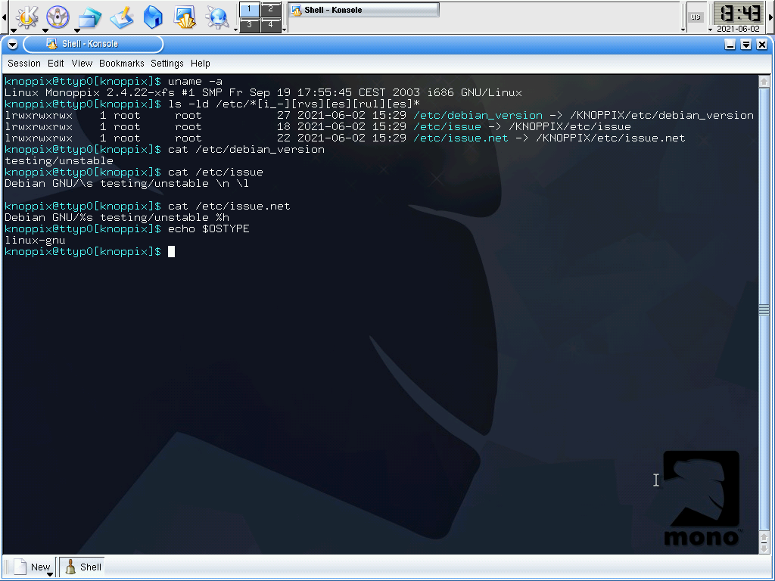The height and width of the screenshot is (581, 775).
Task: Launch the Konqueror web browser icon
Action: coord(217,17)
